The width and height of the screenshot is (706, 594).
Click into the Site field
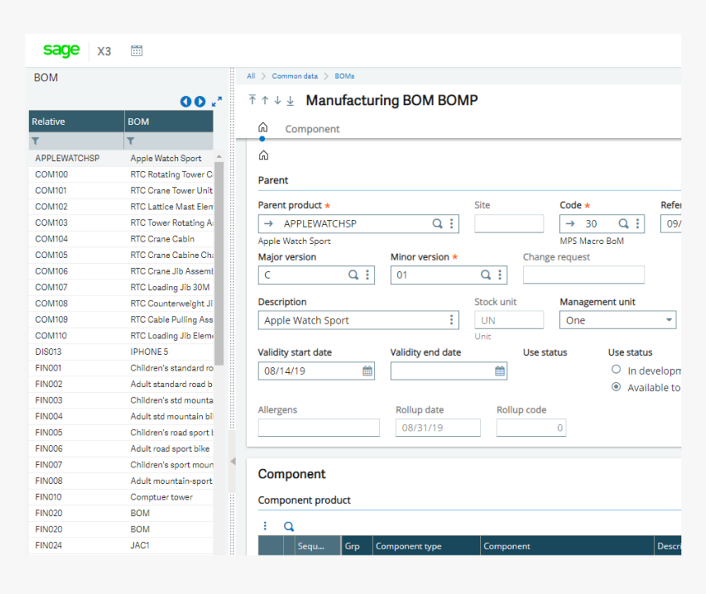509,223
